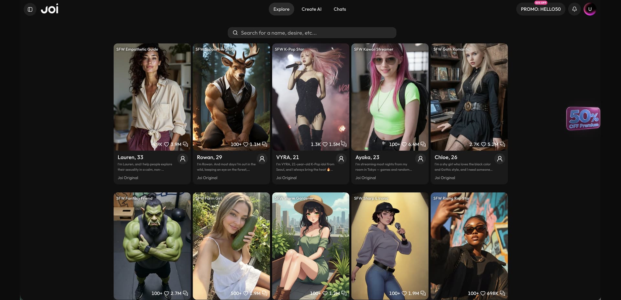View VYRA's profile icon
Image resolution: width=621 pixels, height=300 pixels.
tap(341, 159)
